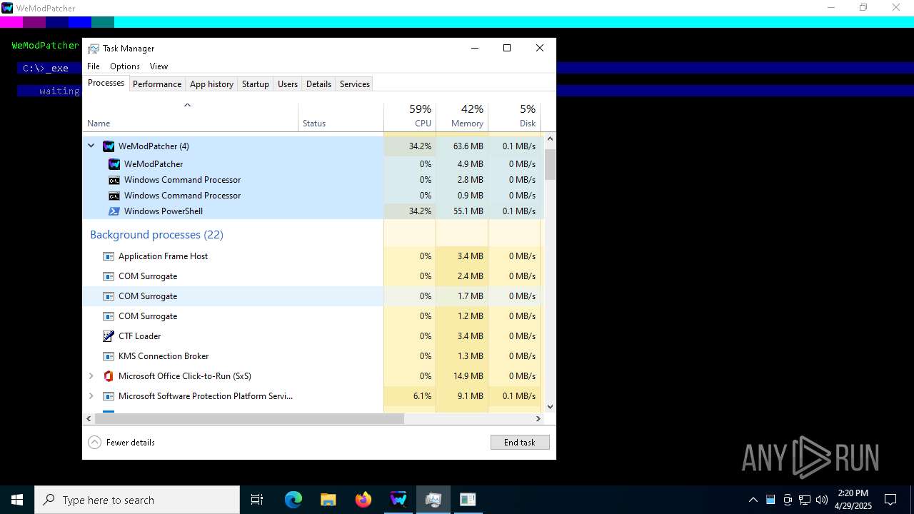Switch to the Startup tab
914x514 pixels.
pos(255,84)
